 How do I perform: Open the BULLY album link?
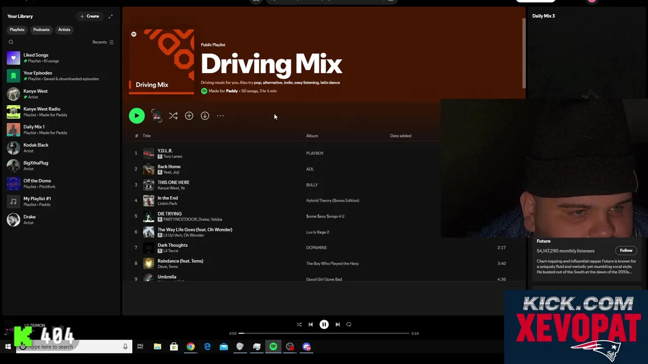click(312, 185)
